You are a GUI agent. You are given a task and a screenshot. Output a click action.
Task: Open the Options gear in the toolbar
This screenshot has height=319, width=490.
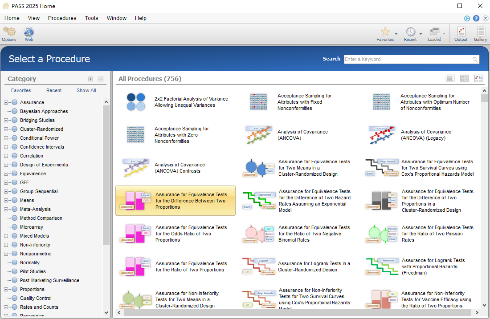click(9, 32)
